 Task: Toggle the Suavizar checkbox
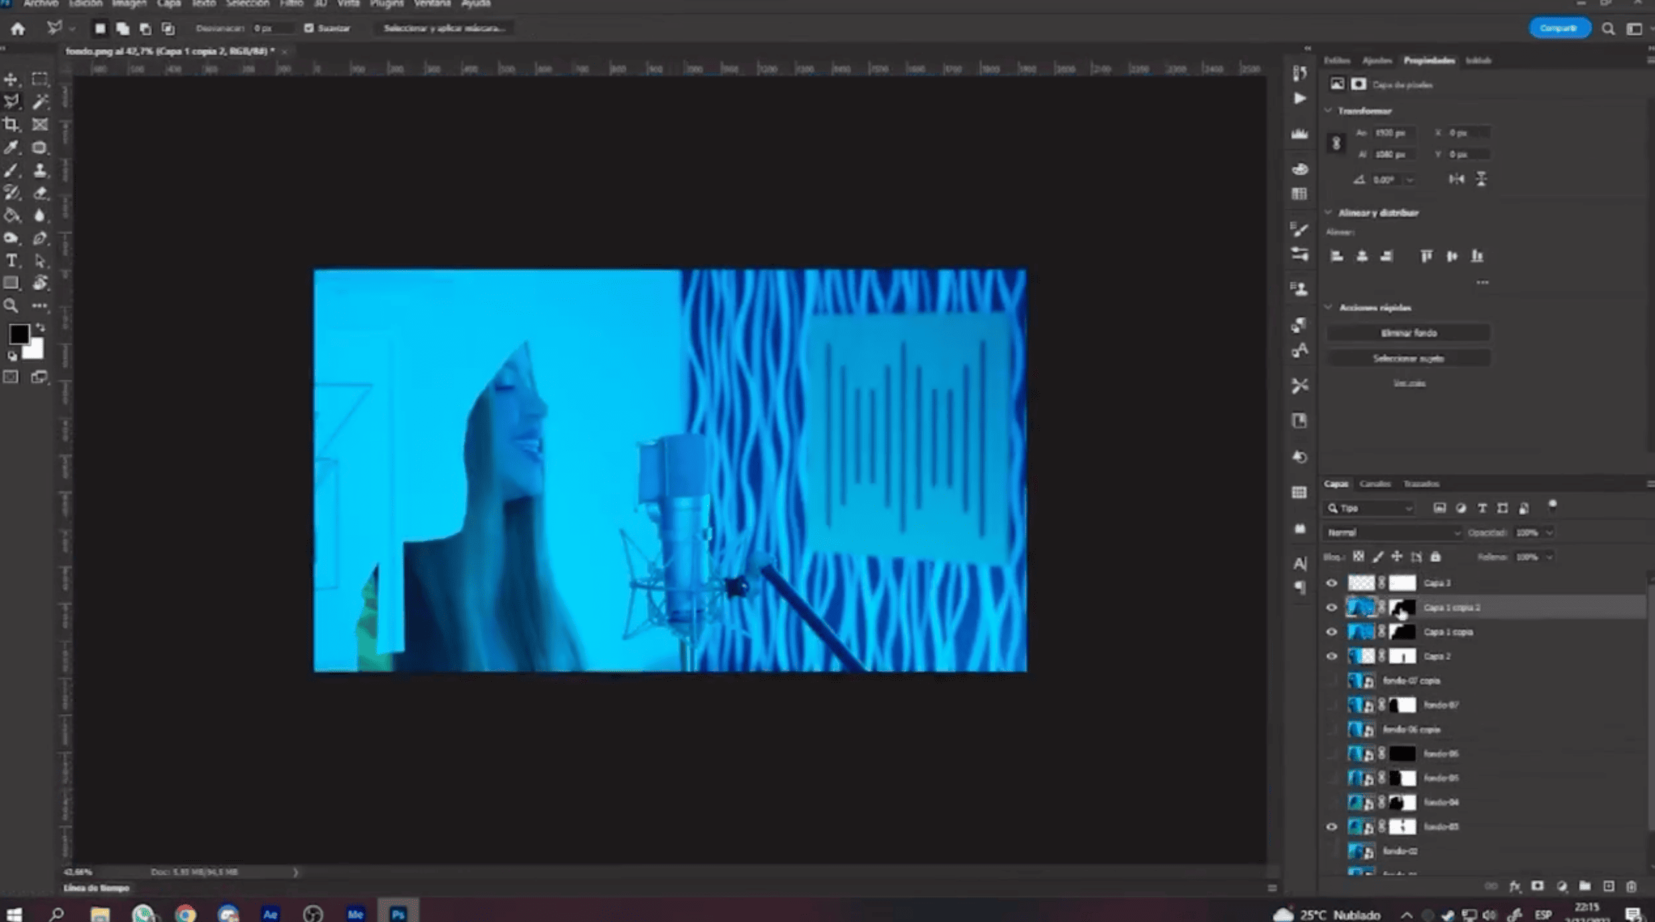pyautogui.click(x=309, y=28)
